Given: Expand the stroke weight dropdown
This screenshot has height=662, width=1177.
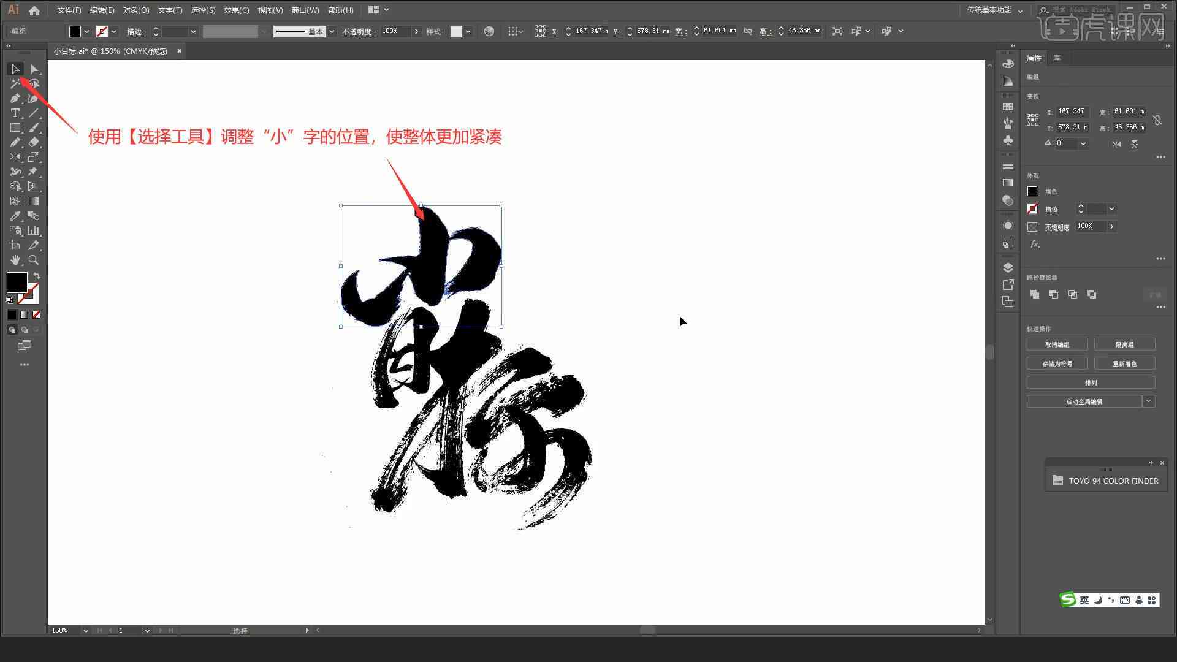Looking at the screenshot, I should coord(192,31).
